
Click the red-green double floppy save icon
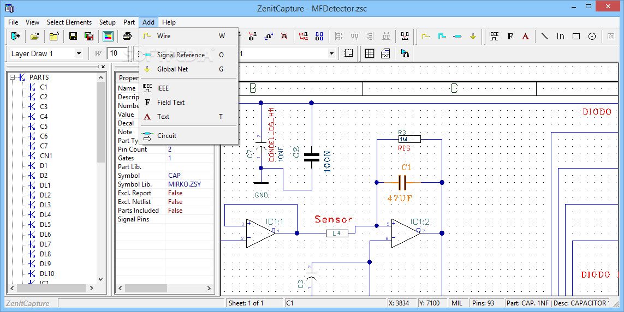(x=89, y=37)
